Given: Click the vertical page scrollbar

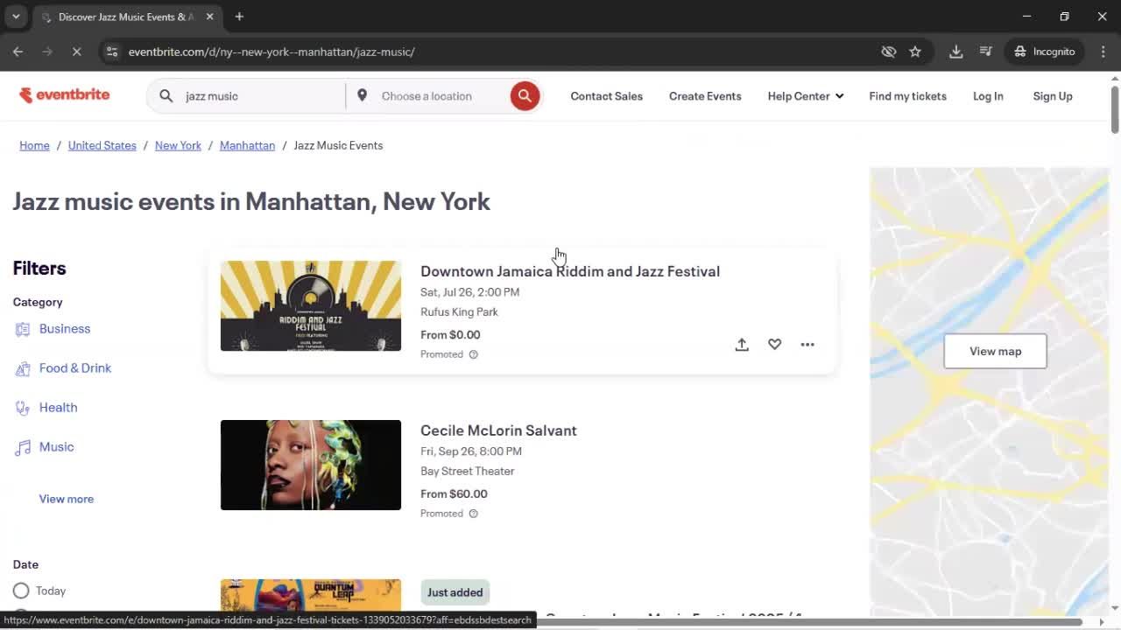Looking at the screenshot, I should (x=1114, y=109).
